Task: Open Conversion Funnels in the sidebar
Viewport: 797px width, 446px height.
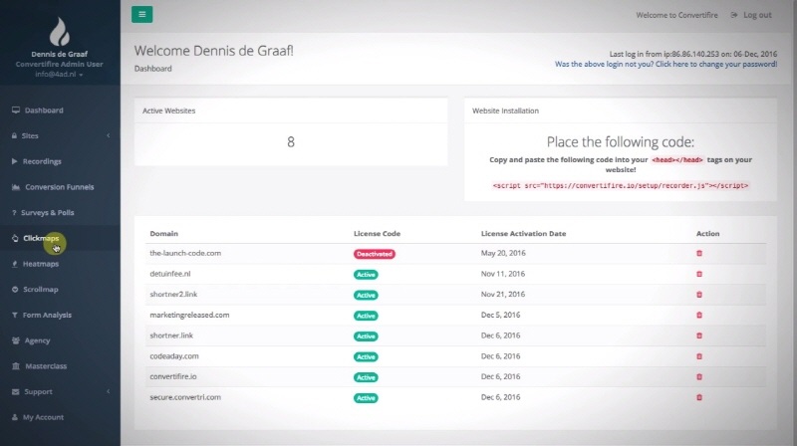Action: (x=60, y=187)
